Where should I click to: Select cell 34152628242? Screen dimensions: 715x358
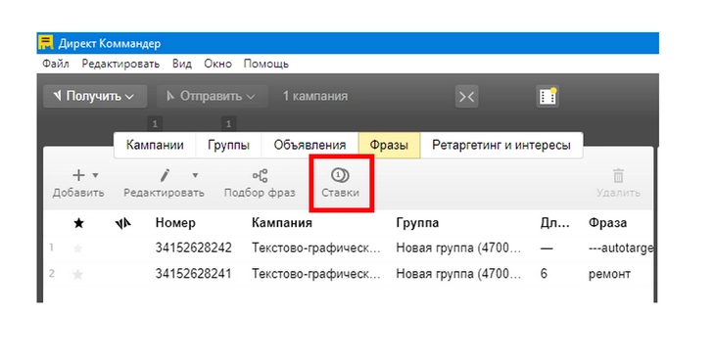[193, 248]
